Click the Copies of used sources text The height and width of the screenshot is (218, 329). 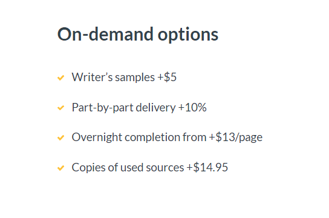(128, 168)
